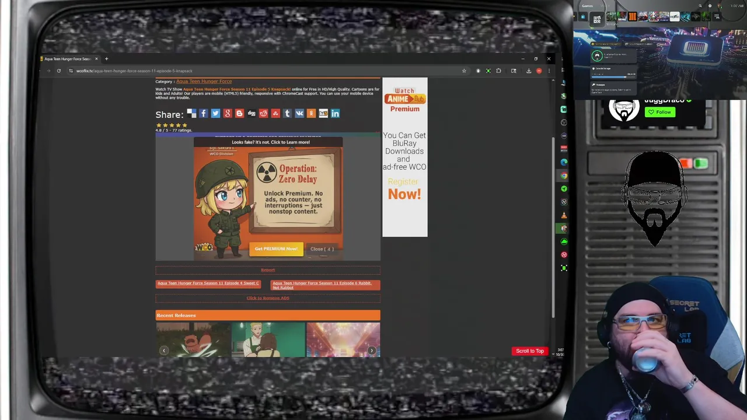This screenshot has width=747, height=420.
Task: Click the green extension icon in toolbar
Action: click(x=488, y=71)
